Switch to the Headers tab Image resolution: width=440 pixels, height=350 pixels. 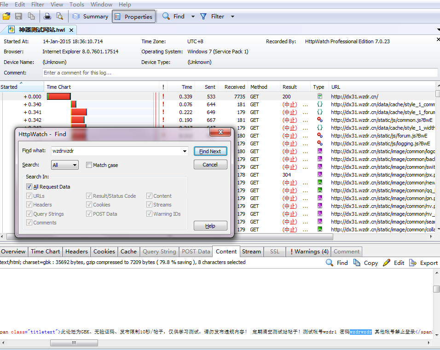(76, 252)
